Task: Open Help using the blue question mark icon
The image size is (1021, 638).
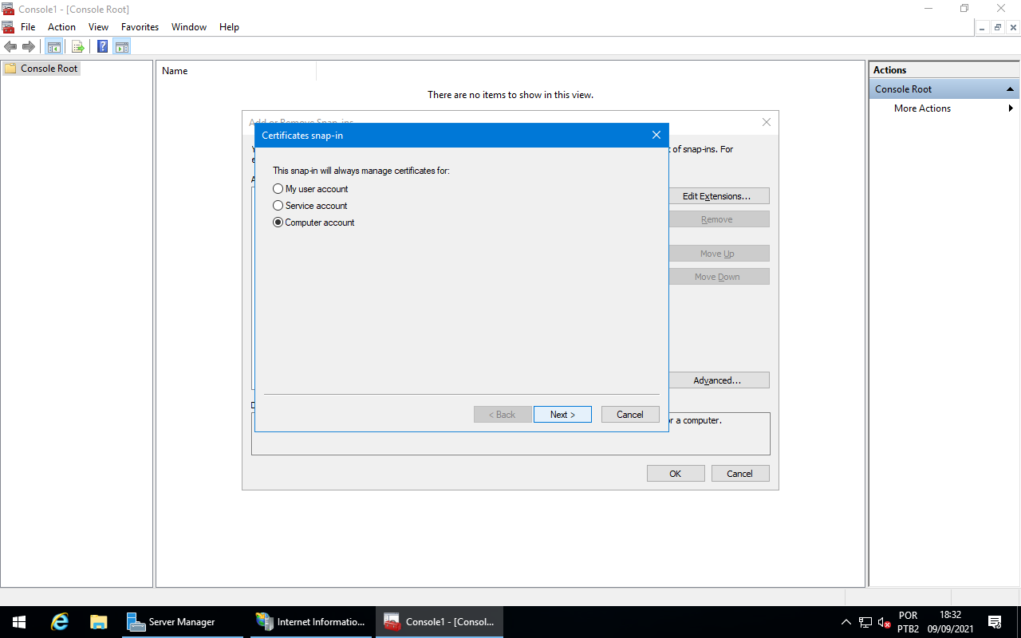Action: pos(101,45)
